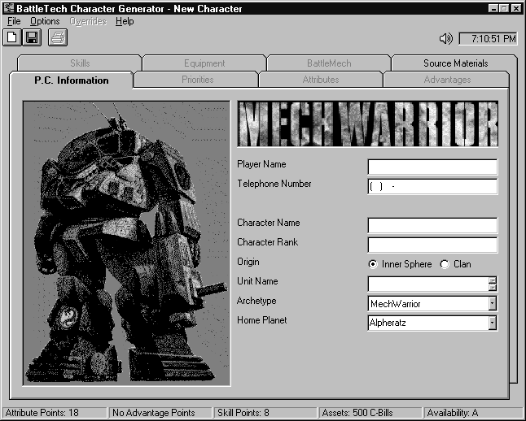
Task: Click the Unit Name spinner down arrow
Action: pyautogui.click(x=492, y=288)
